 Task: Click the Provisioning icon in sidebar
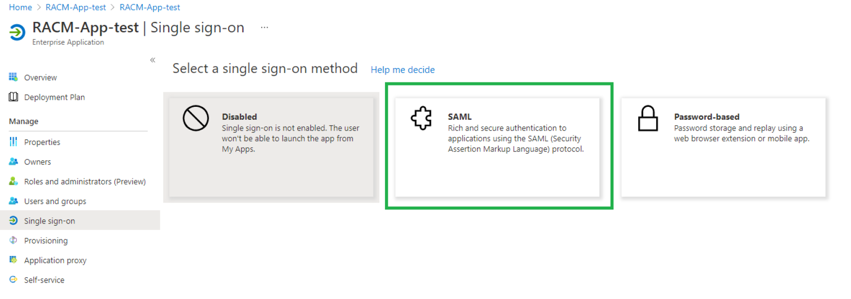pyautogui.click(x=13, y=240)
